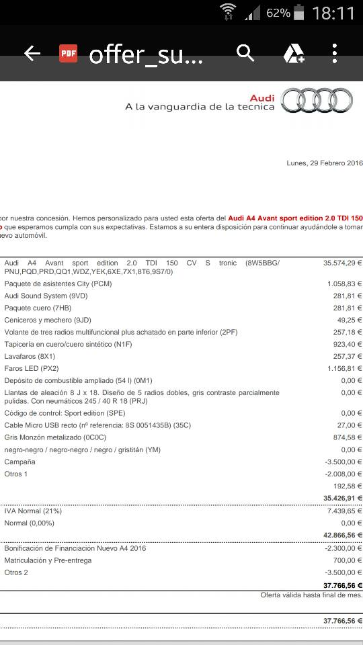Tap the offer_su... document title
The height and width of the screenshot is (645, 363).
point(146,54)
